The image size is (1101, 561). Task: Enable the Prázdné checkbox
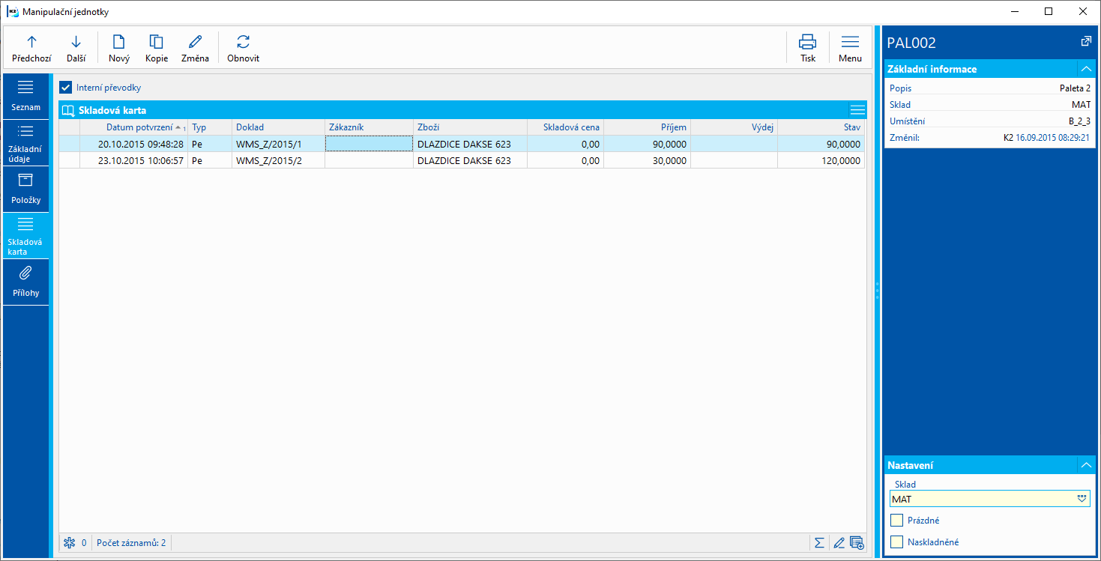click(896, 521)
